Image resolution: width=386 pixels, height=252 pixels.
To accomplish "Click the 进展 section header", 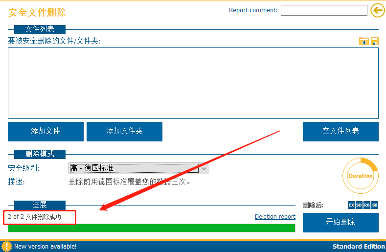I will [x=40, y=205].
